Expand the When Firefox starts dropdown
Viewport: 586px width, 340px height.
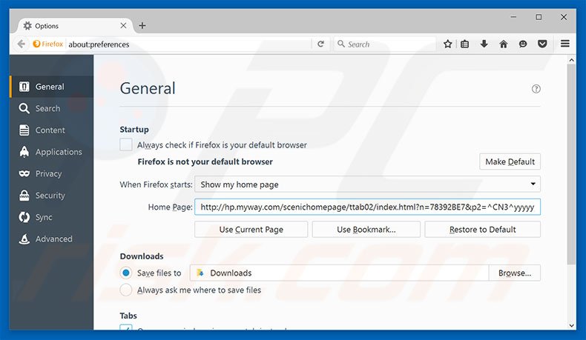[x=367, y=184]
